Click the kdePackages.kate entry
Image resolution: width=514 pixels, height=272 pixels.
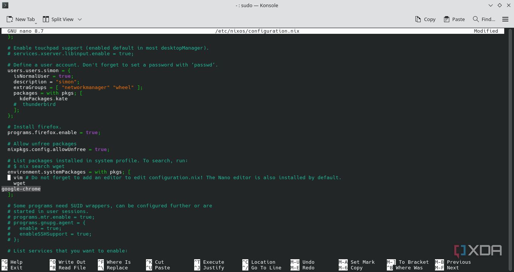click(x=44, y=98)
